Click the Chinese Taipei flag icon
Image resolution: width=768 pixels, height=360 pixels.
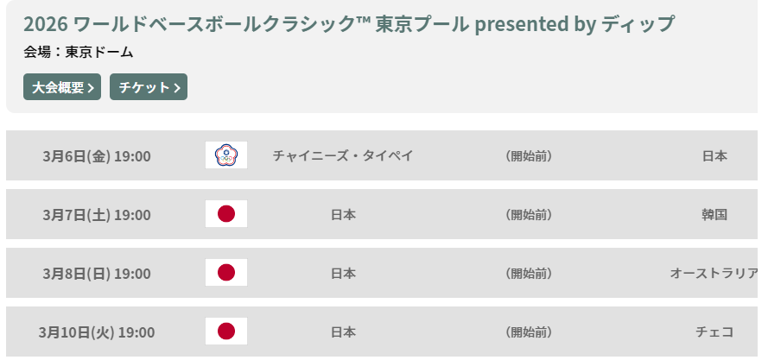pyautogui.click(x=226, y=155)
